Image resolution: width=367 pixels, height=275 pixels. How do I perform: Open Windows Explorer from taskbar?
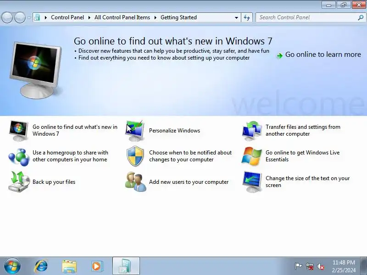click(69, 266)
